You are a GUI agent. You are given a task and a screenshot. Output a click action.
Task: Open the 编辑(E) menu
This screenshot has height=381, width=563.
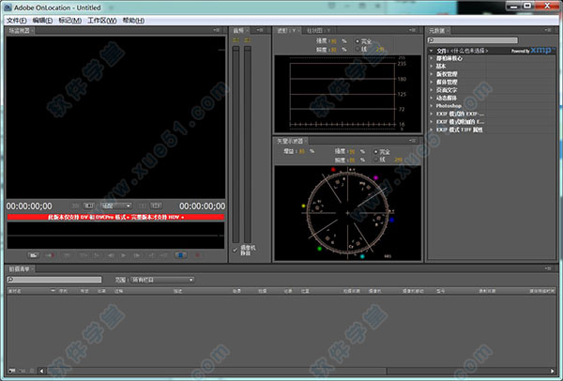point(42,21)
